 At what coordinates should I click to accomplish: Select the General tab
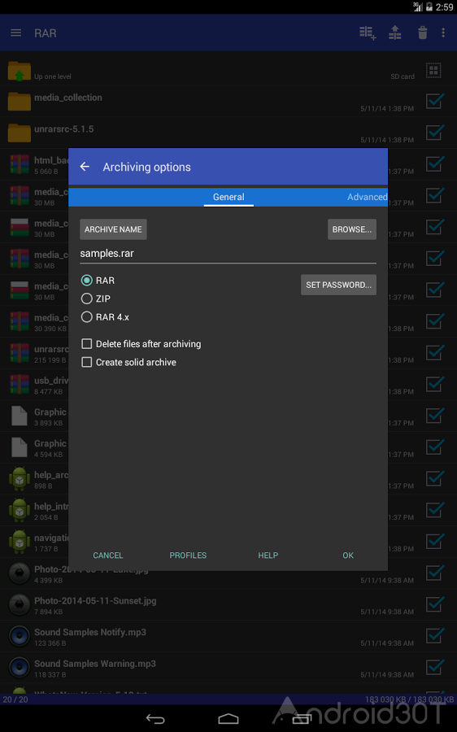click(228, 197)
